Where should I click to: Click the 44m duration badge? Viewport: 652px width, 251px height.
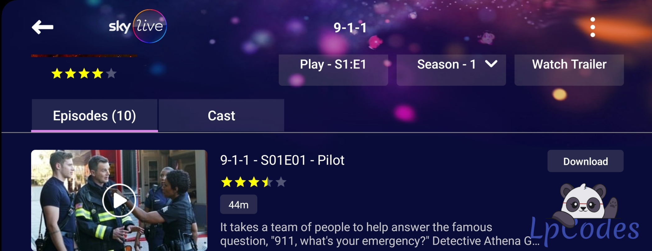click(x=238, y=205)
